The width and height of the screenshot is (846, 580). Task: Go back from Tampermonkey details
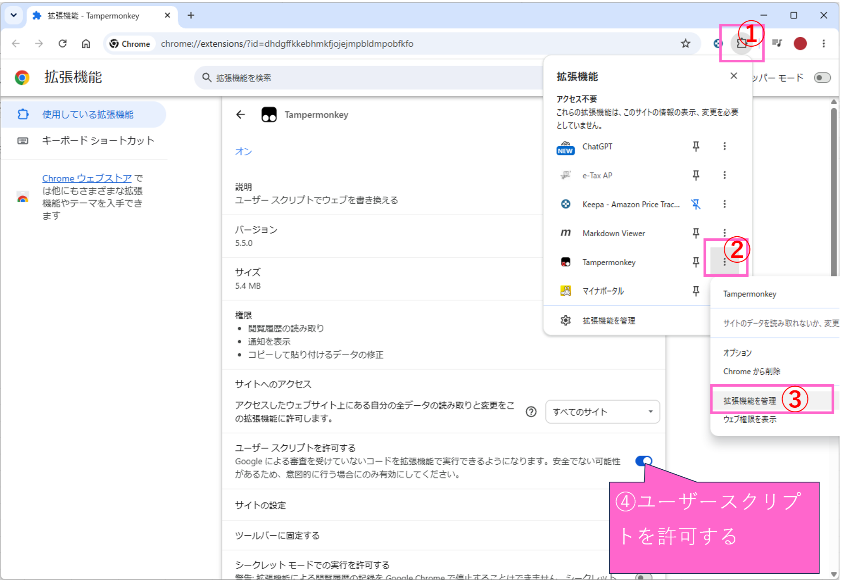coord(241,114)
